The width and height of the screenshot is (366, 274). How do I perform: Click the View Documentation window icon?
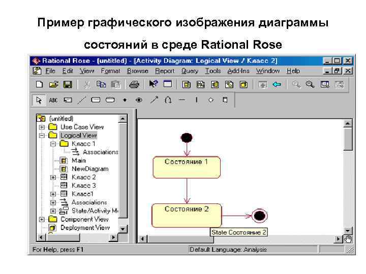pos(168,84)
